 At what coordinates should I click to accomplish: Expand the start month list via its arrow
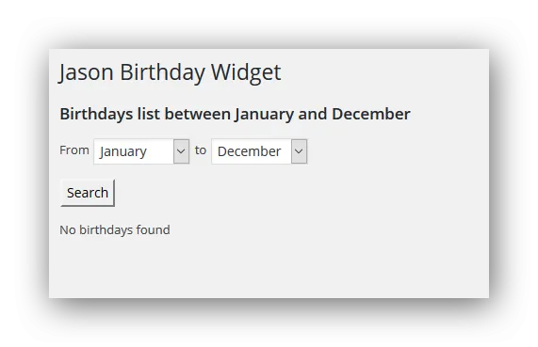181,151
